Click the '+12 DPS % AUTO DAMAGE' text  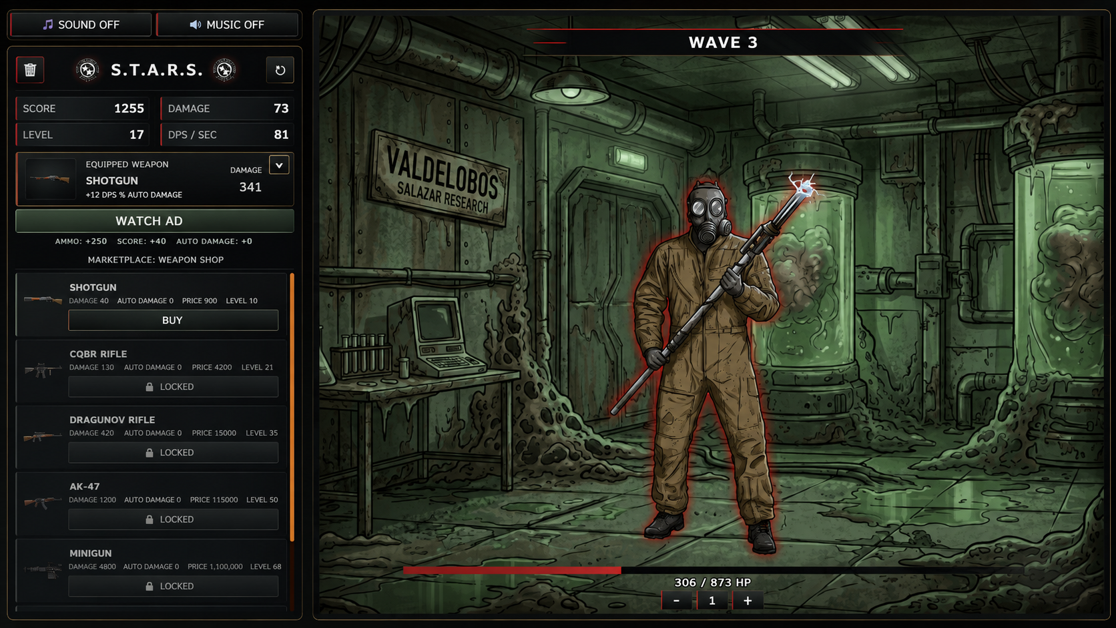pos(133,195)
